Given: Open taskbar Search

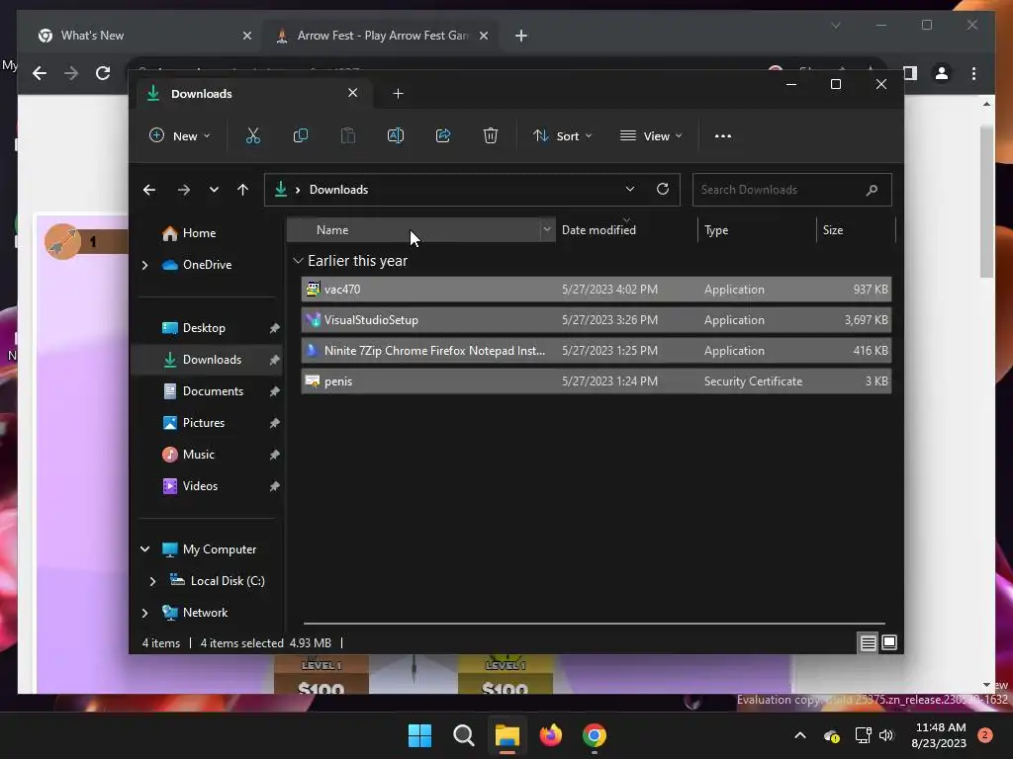Looking at the screenshot, I should (x=463, y=735).
